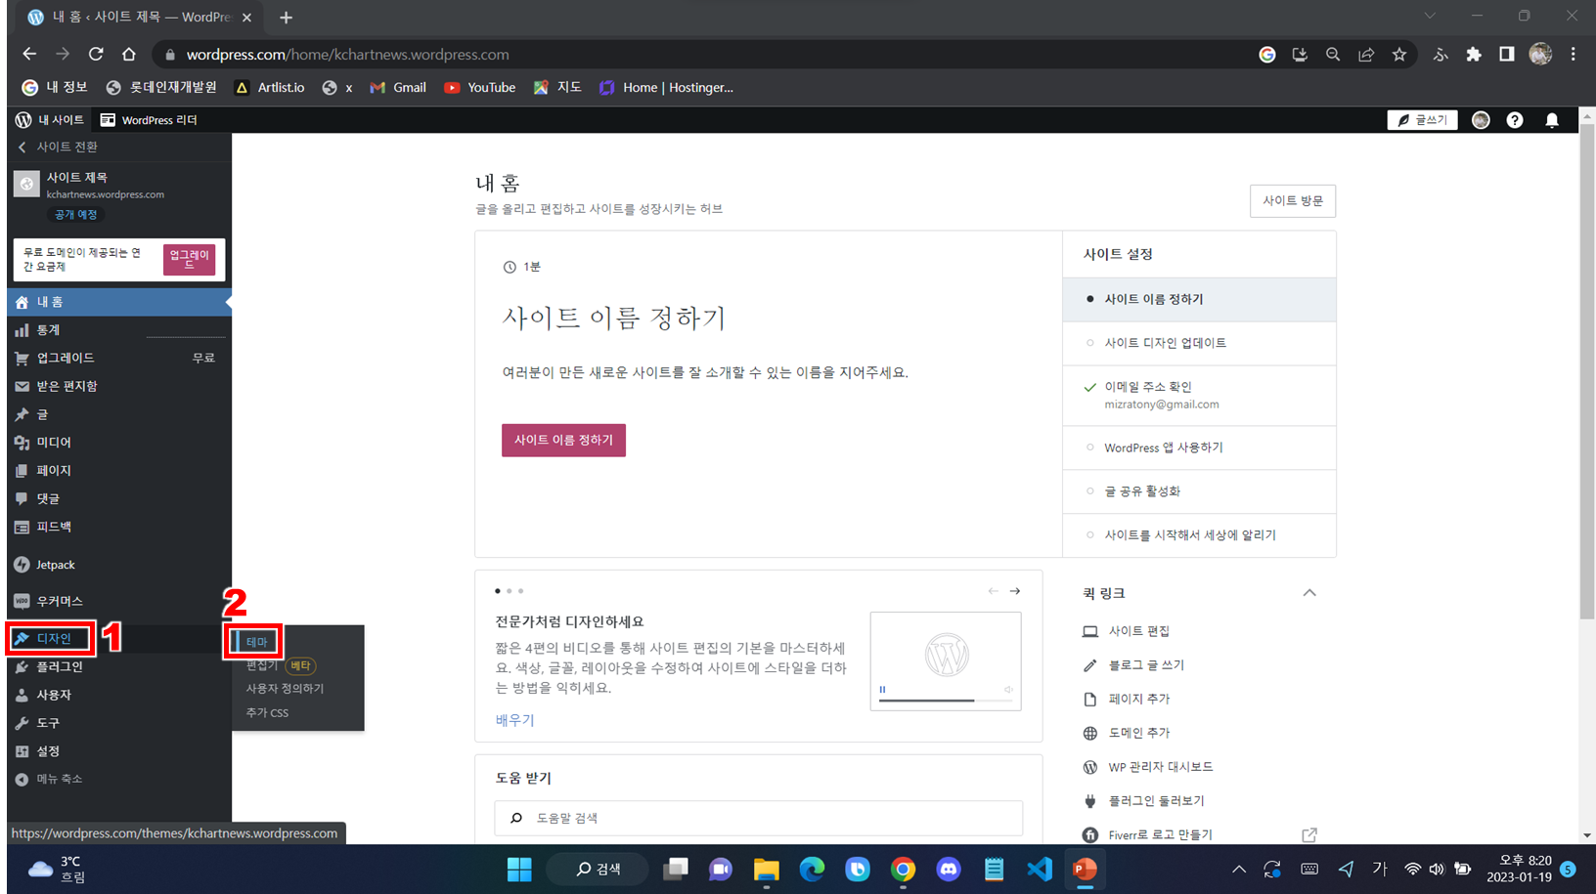Click the browser address bar
Viewport: 1596px width, 894px height.
tap(704, 55)
